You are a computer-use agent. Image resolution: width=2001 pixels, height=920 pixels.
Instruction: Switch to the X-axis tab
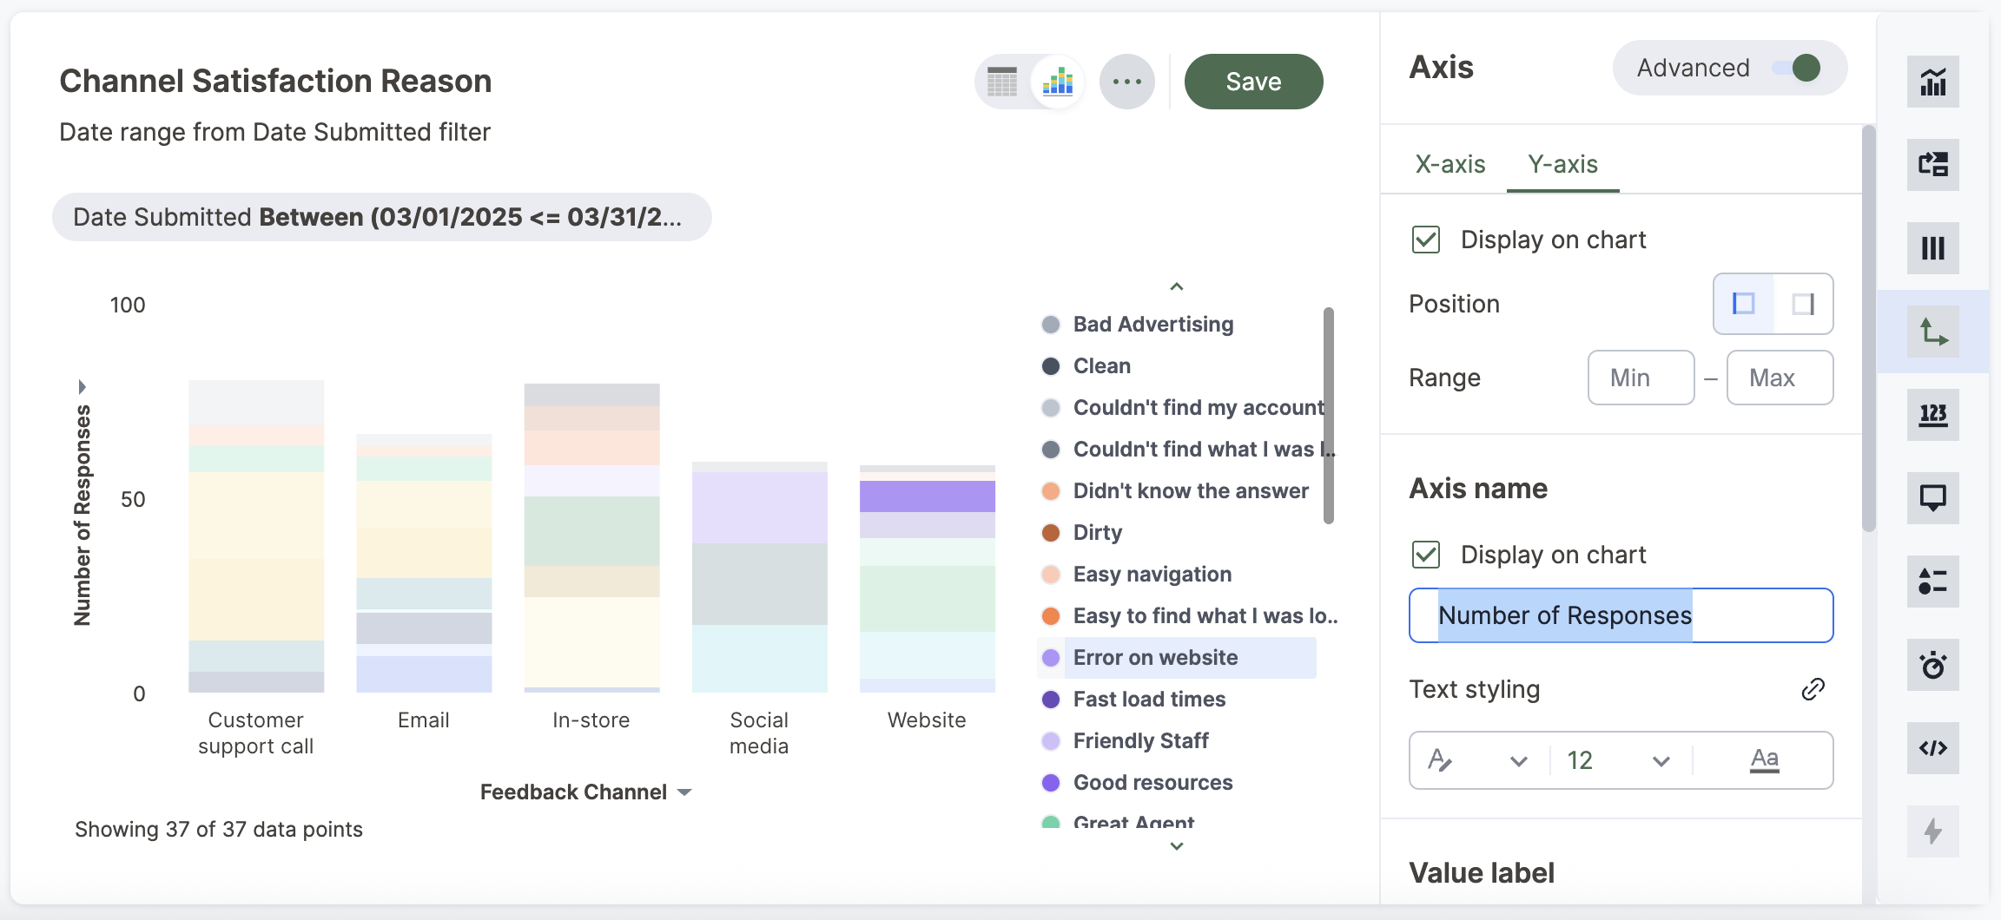(1450, 164)
